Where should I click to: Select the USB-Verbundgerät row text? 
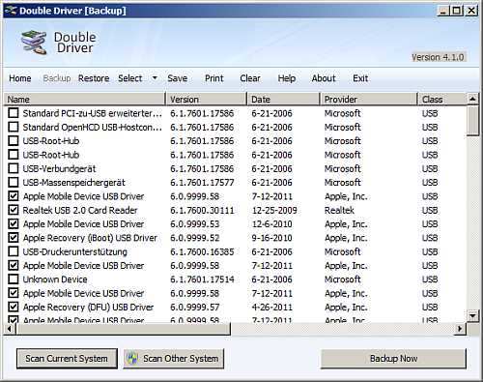coord(59,168)
